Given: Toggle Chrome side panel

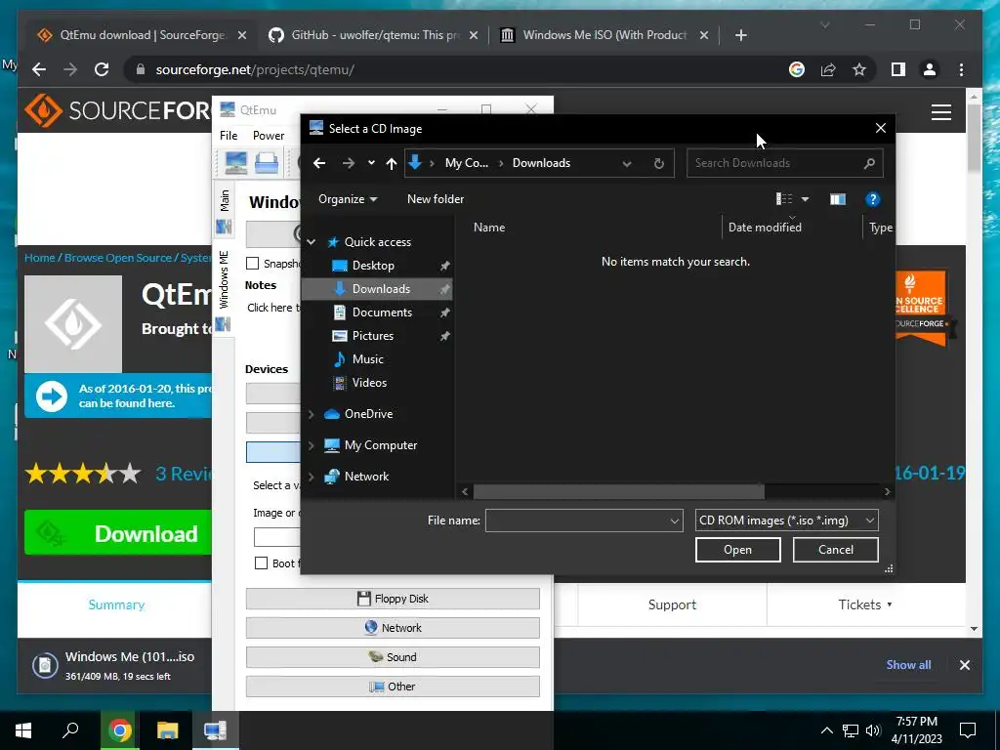Looking at the screenshot, I should pyautogui.click(x=898, y=69).
